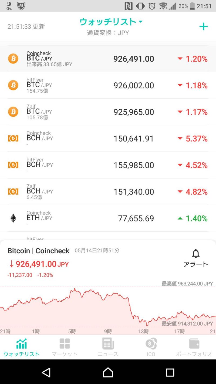The image size is (216, 384).
Task: Open the ニュース tab
Action: (x=108, y=347)
